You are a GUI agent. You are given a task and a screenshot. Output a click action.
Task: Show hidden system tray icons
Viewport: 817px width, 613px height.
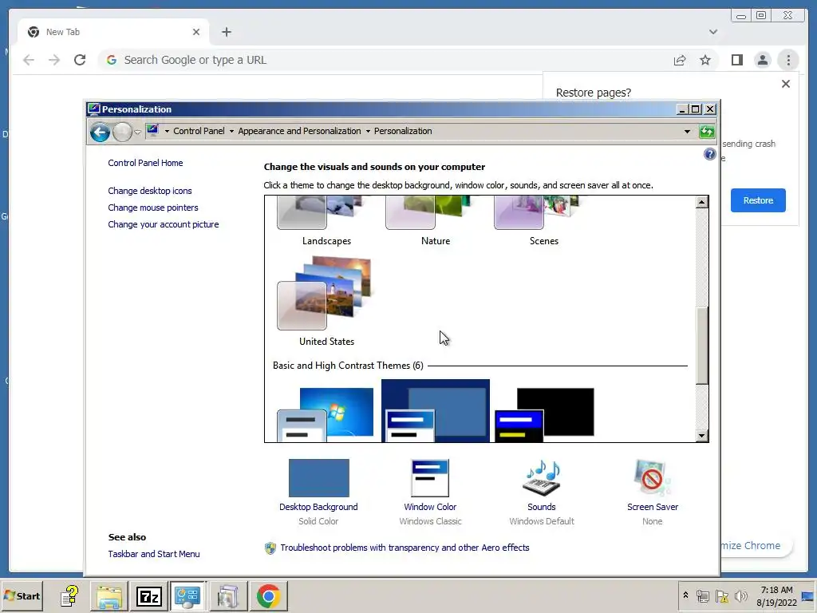tap(685, 595)
